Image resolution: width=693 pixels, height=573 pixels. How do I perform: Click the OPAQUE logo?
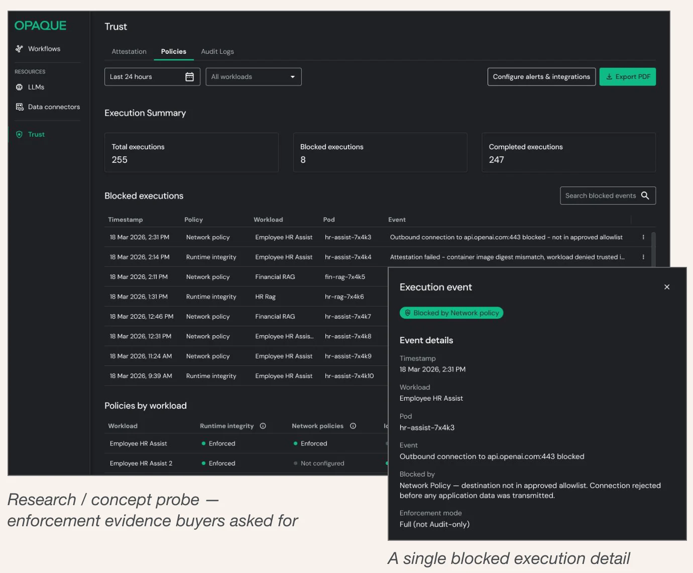pyautogui.click(x=40, y=26)
